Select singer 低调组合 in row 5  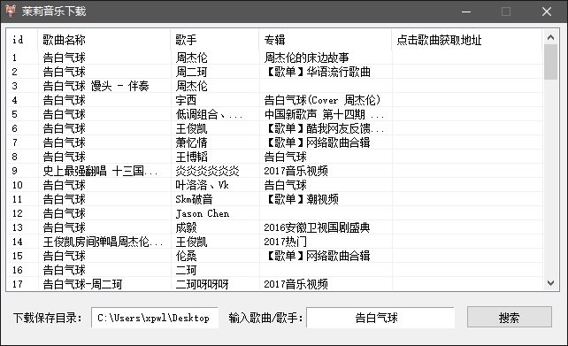(x=209, y=114)
